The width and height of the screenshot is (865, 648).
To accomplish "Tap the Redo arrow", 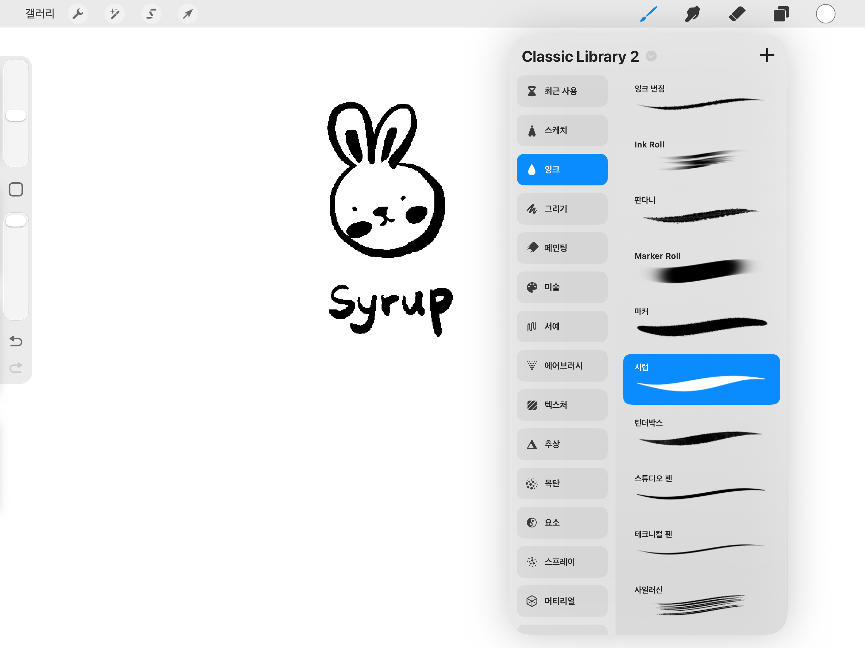I will point(16,367).
